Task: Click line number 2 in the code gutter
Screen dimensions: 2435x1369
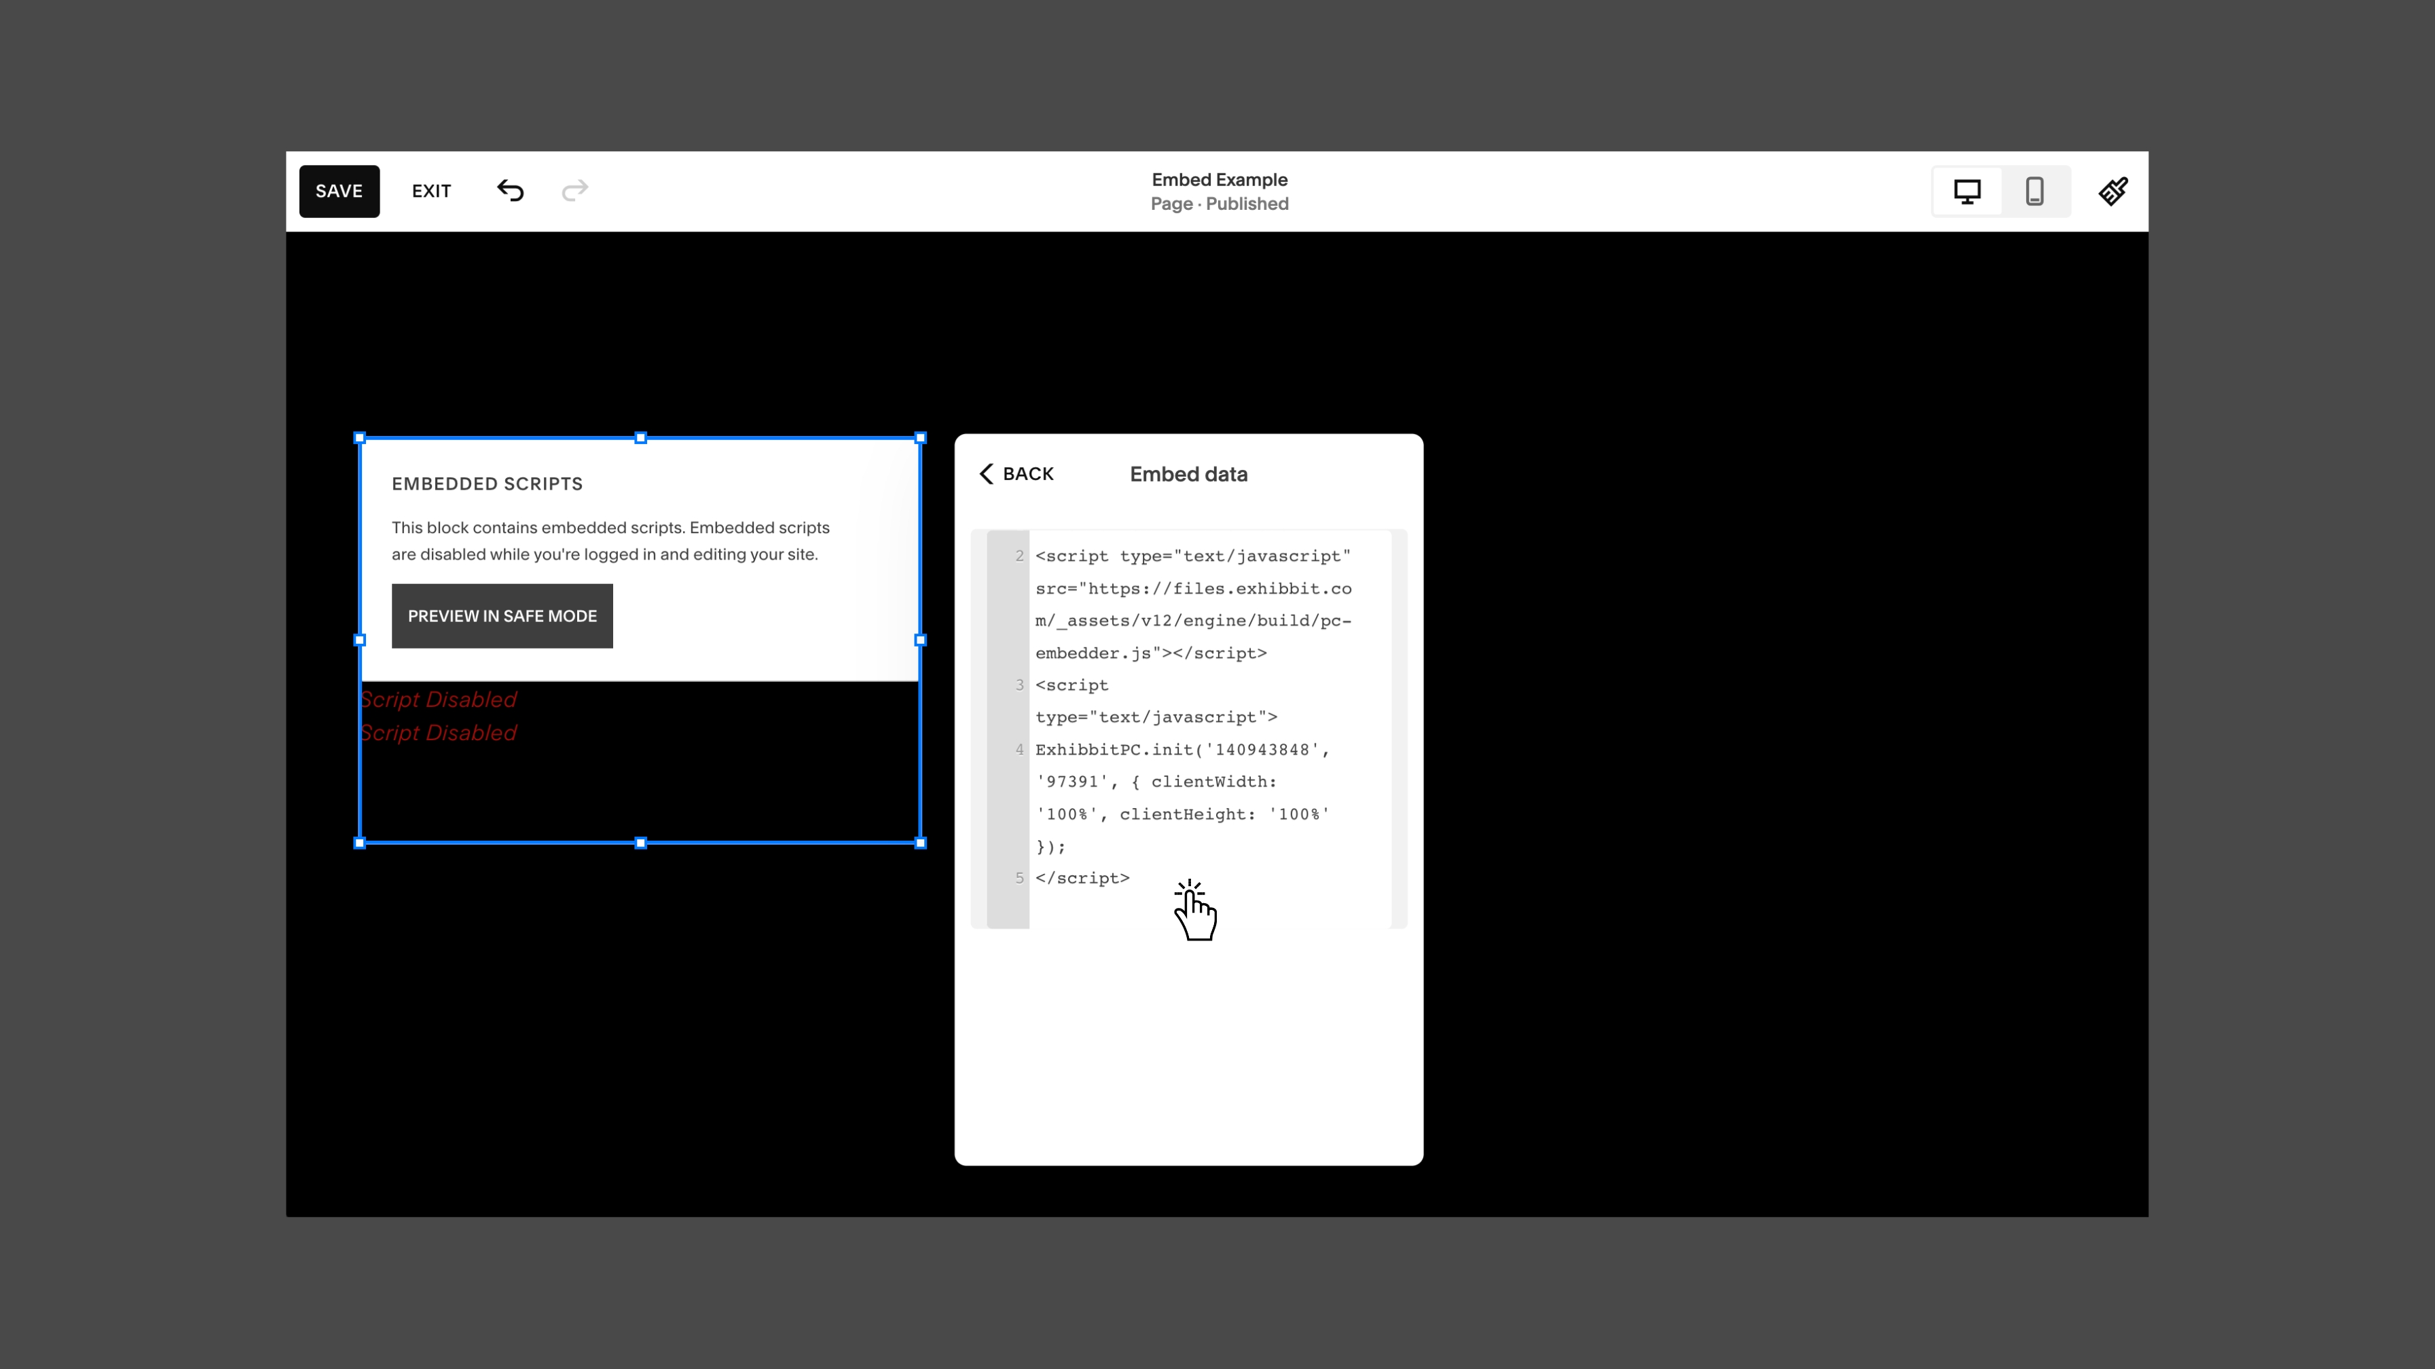Action: click(1019, 556)
